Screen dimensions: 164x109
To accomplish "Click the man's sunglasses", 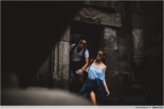I will pyautogui.click(x=83, y=44).
